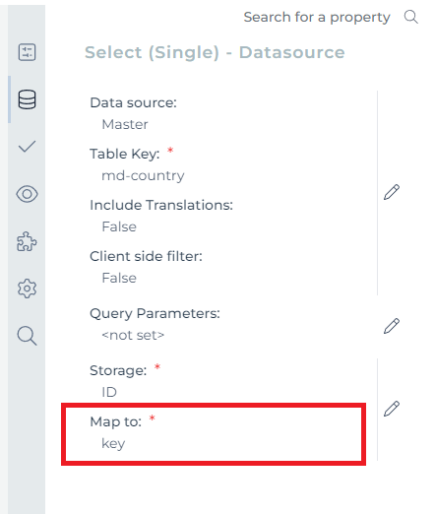Click the Data source Master value

[125, 124]
